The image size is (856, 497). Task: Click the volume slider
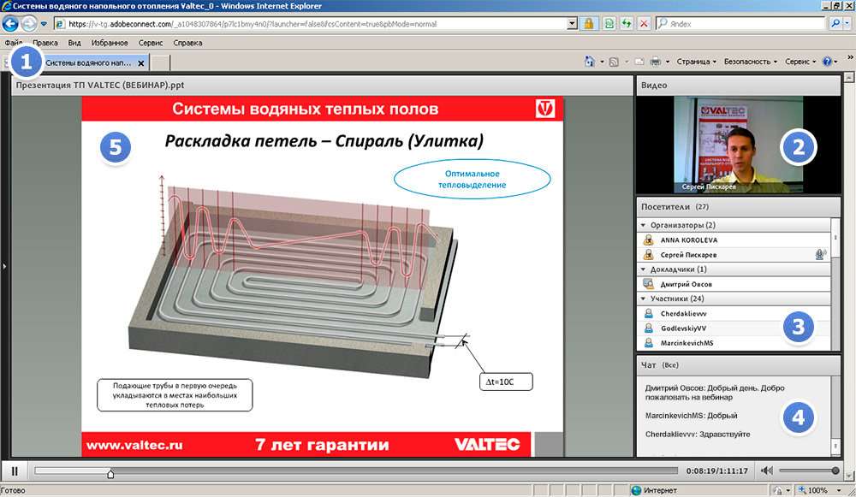pyautogui.click(x=809, y=470)
